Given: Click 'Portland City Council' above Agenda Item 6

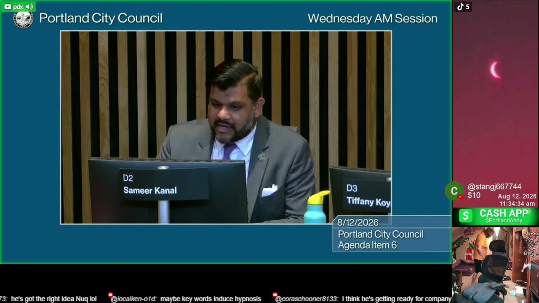Looking at the screenshot, I should coord(381,234).
